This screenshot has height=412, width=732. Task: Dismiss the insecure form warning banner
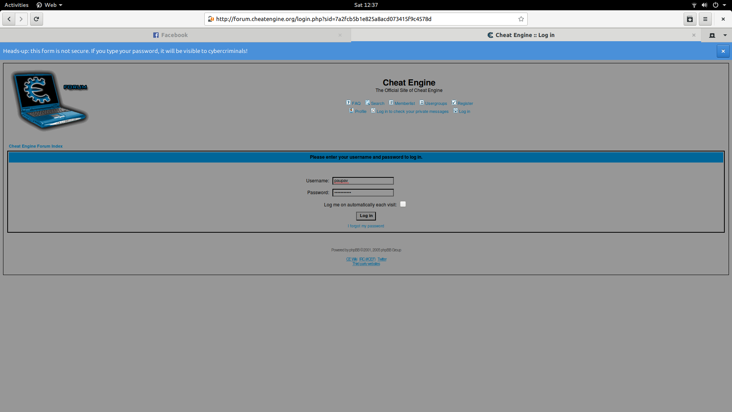723,51
